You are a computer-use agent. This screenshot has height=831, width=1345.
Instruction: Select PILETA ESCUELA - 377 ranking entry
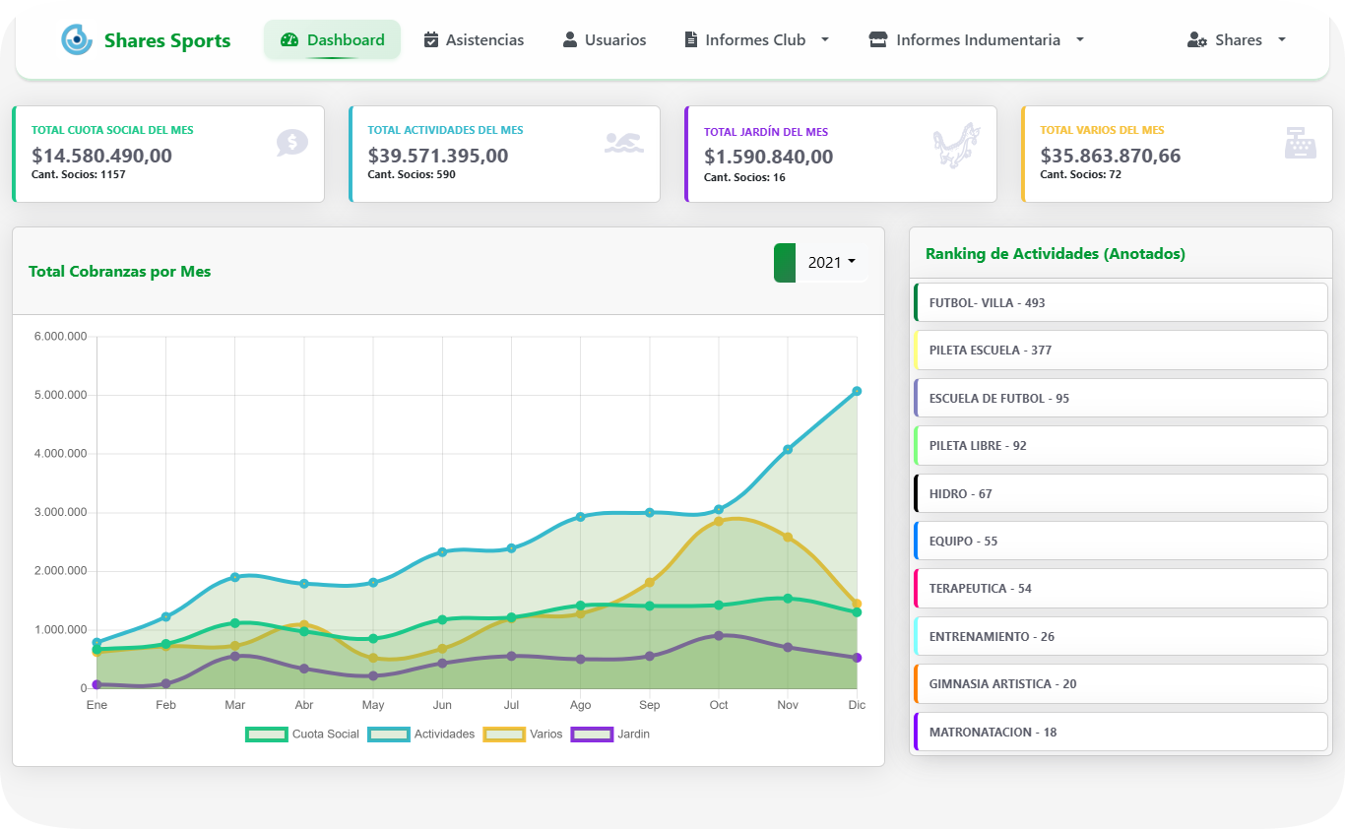(x=1121, y=350)
